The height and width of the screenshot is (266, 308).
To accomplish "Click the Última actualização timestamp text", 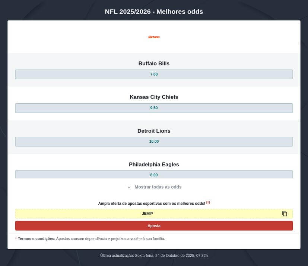I will (x=154, y=256).
